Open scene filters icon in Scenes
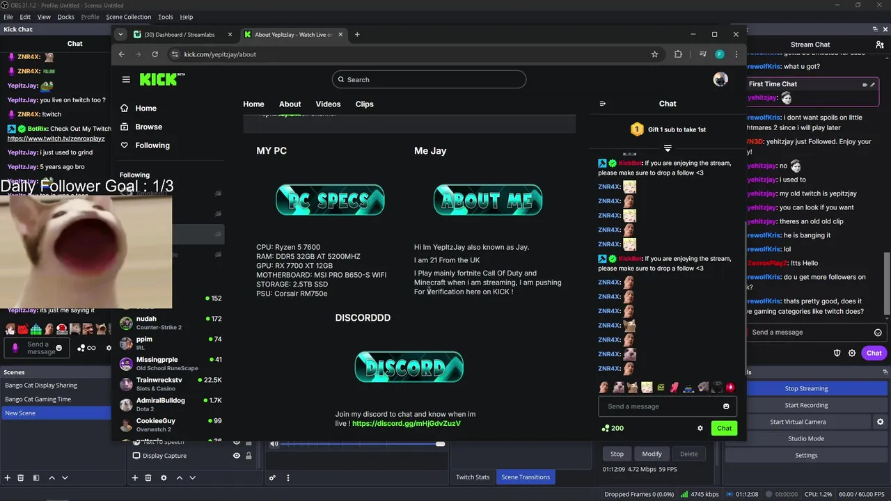891x501 pixels. point(36,478)
